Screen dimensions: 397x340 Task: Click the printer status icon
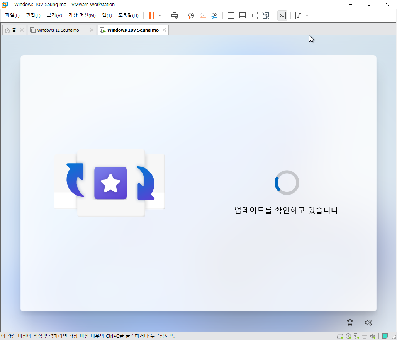[x=365, y=336]
